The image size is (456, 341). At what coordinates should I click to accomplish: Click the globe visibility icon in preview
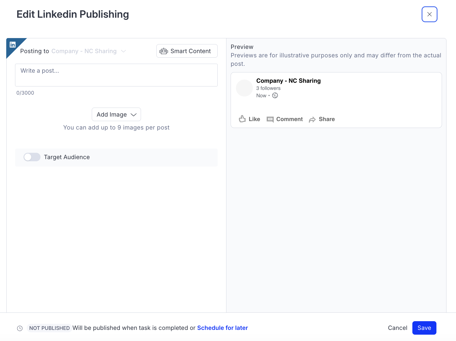(x=275, y=96)
